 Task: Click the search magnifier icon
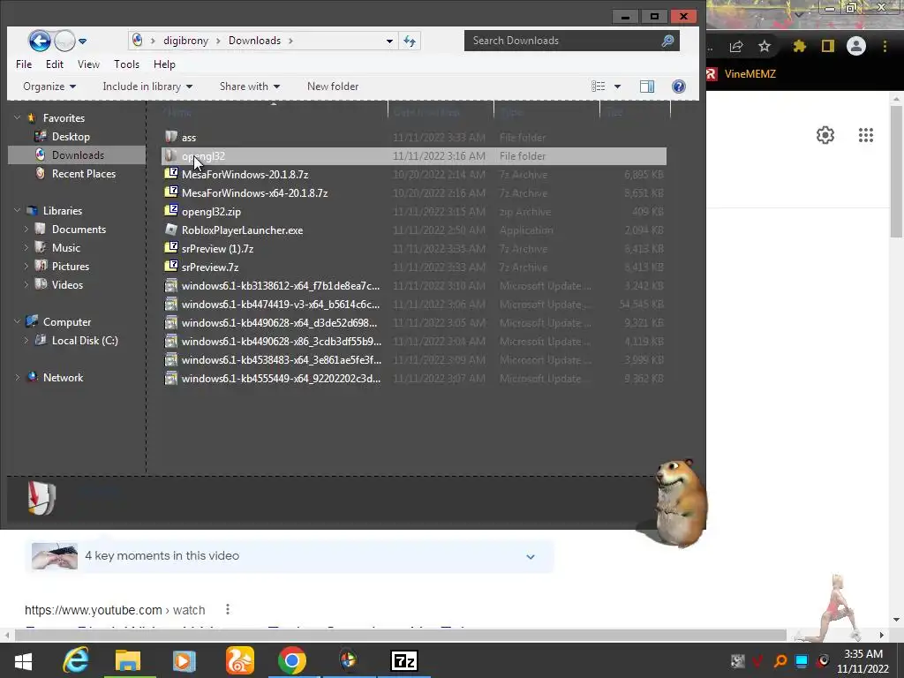[667, 41]
